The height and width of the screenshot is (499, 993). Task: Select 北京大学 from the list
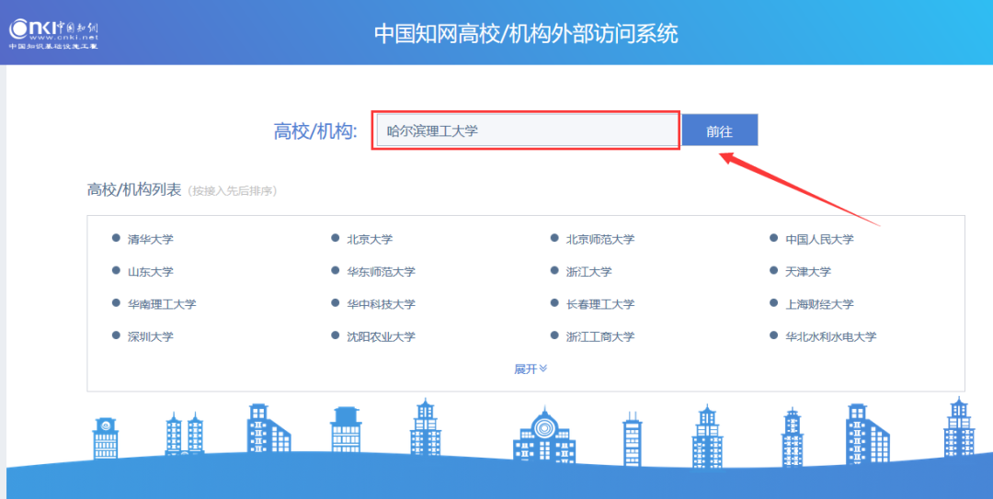click(x=369, y=240)
